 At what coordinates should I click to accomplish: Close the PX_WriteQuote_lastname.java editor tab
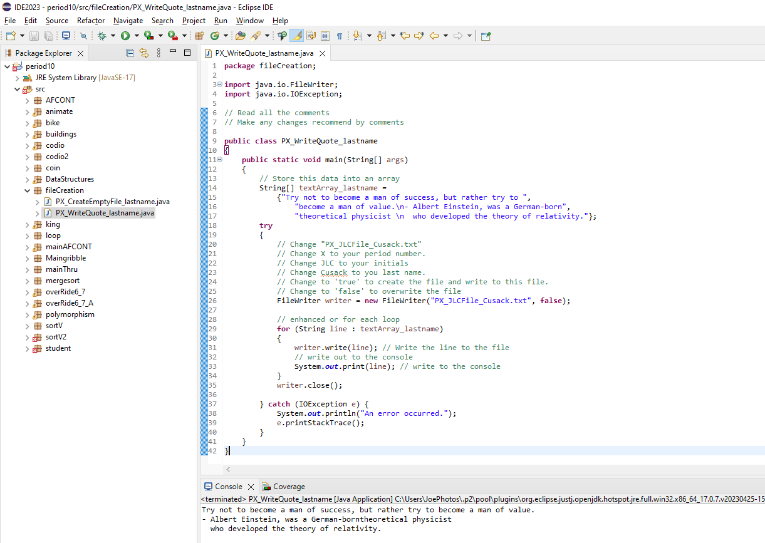[x=322, y=54]
